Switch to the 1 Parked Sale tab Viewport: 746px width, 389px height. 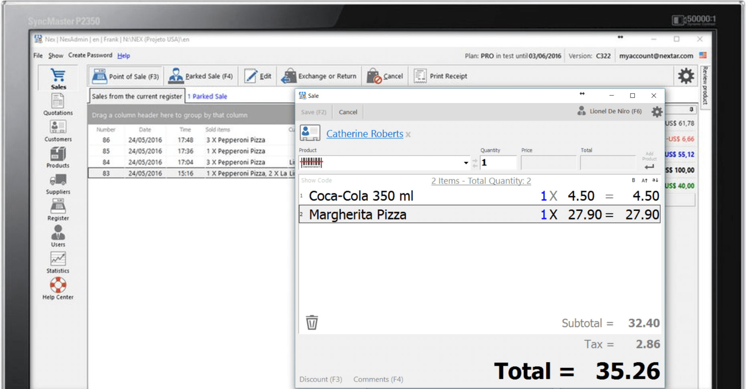[207, 96]
